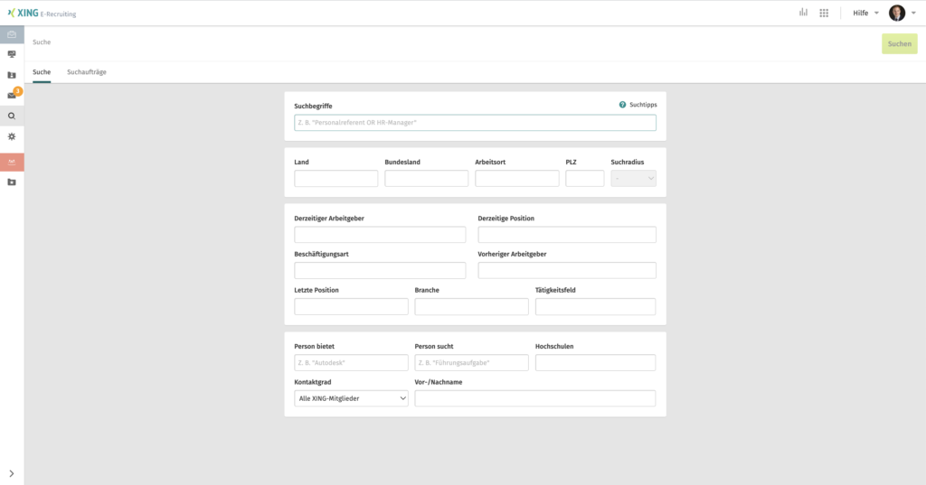This screenshot has width=926, height=485.
Task: Open the Kontaktgrad dropdown
Action: click(x=351, y=398)
